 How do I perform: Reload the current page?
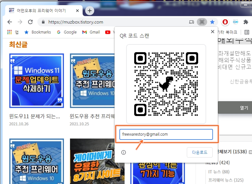click(x=30, y=22)
